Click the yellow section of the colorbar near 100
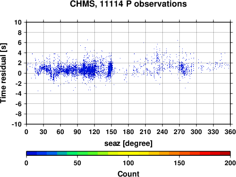236x177 pixels. coord(128,153)
